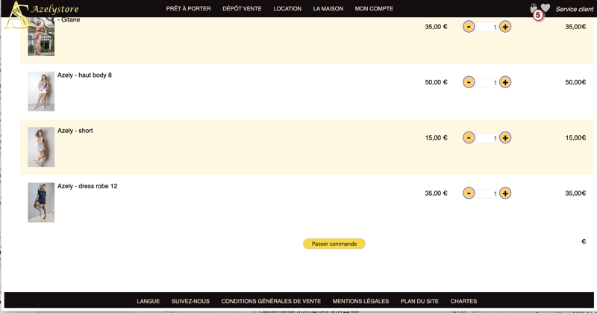
Task: Open the DÉPÔT VENTE menu
Action: (x=242, y=9)
